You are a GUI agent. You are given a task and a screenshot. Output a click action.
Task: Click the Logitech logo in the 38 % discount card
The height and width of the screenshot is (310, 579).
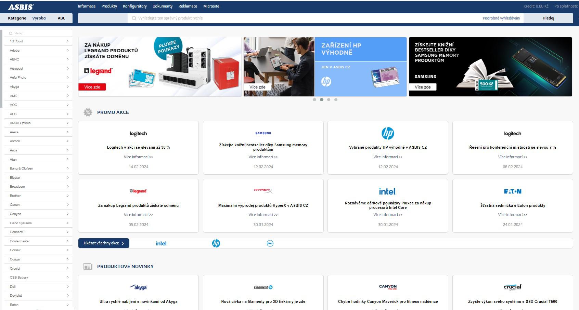pos(138,134)
